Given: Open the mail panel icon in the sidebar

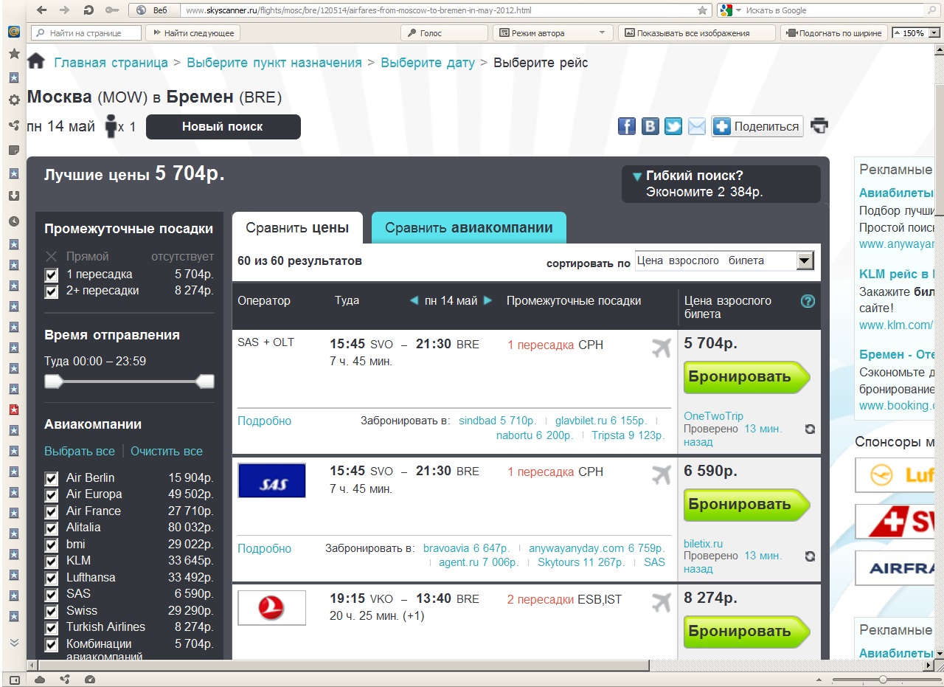Looking at the screenshot, I should (13, 32).
